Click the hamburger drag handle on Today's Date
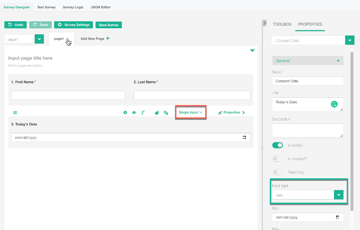The width and height of the screenshot is (360, 230). tap(15, 113)
